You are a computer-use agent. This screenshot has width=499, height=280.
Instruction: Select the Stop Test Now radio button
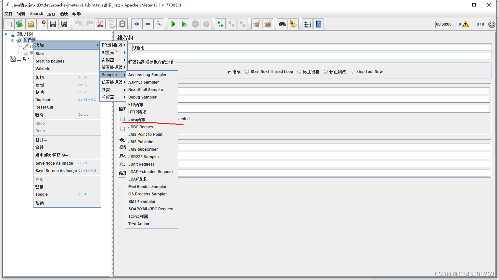[x=352, y=72]
